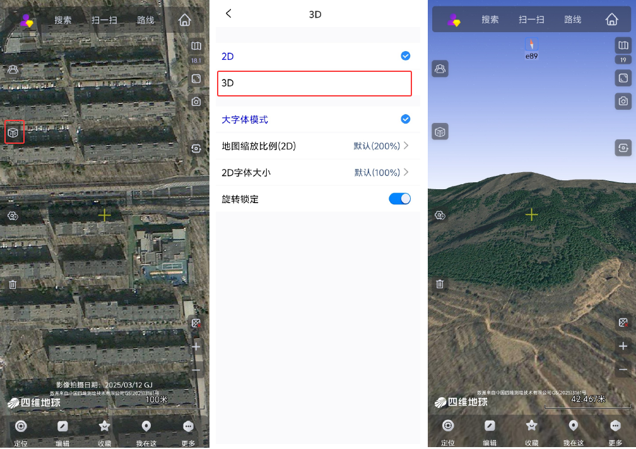Screen dimensions: 636x449
Task: Tap screen record icon in right screen
Action: 623,148
